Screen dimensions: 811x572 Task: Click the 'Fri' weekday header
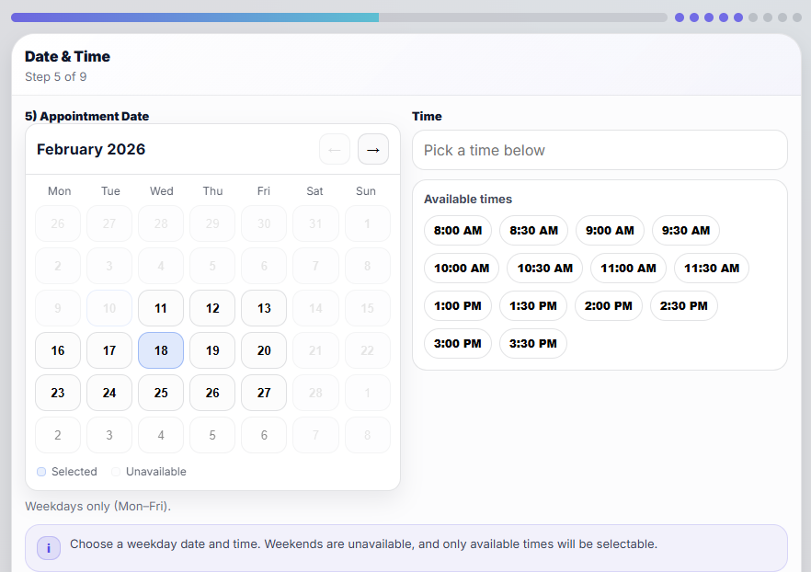264,191
